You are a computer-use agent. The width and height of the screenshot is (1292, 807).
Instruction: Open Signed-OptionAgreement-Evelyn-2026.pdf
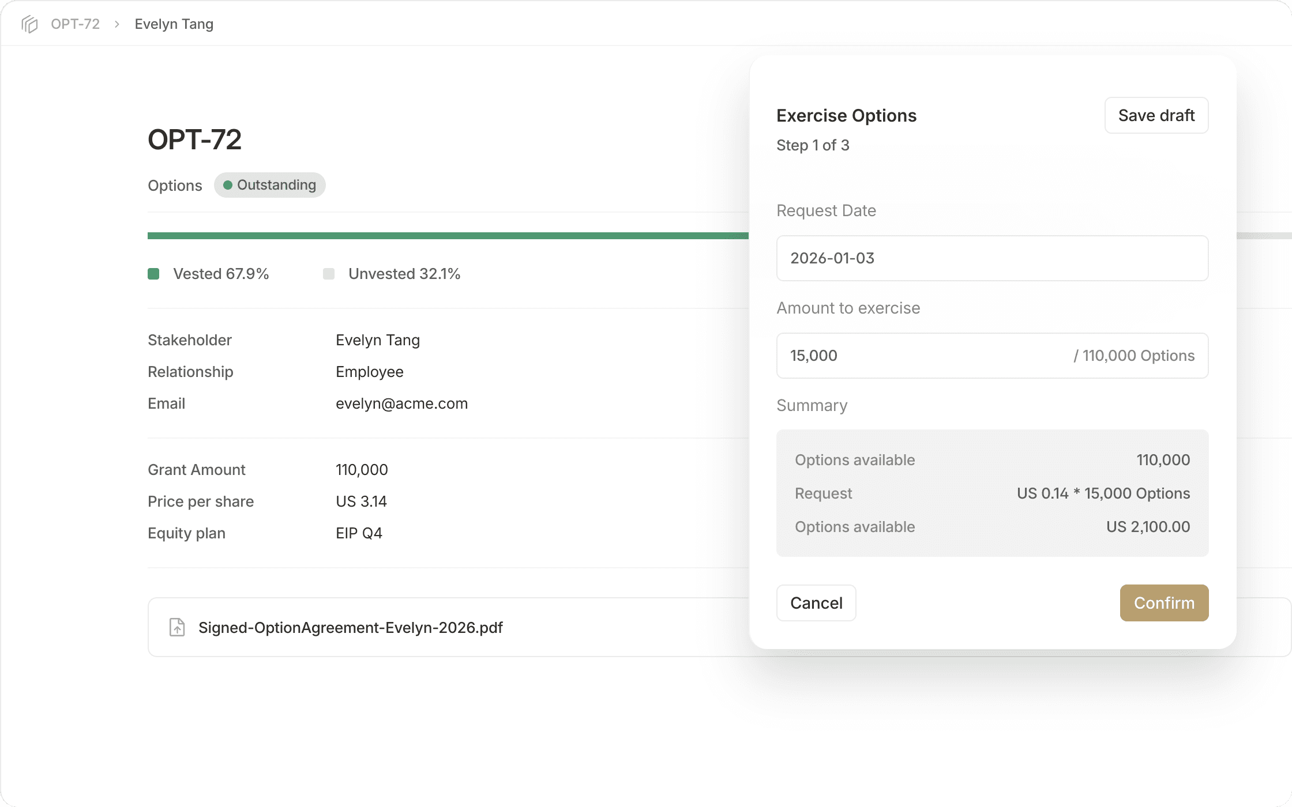tap(351, 627)
